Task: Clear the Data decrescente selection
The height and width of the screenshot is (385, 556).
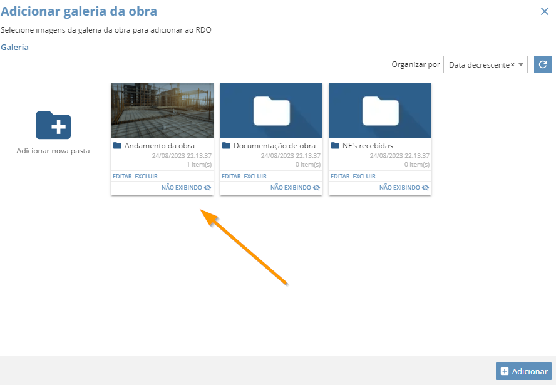Action: (512, 65)
